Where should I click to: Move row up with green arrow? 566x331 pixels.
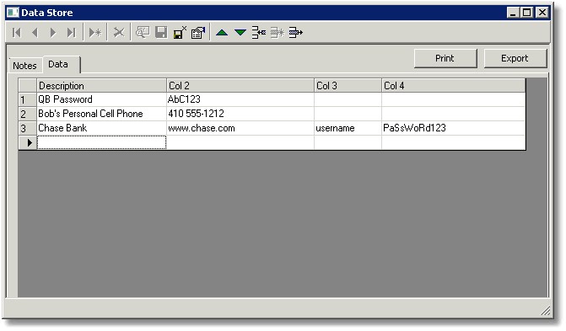222,33
